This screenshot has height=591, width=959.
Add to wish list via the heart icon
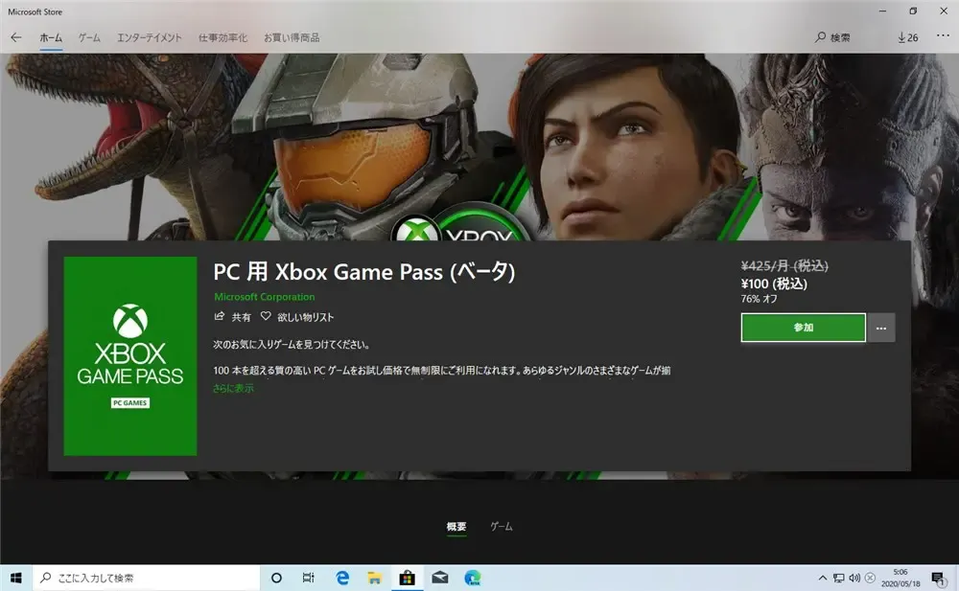[x=267, y=317]
